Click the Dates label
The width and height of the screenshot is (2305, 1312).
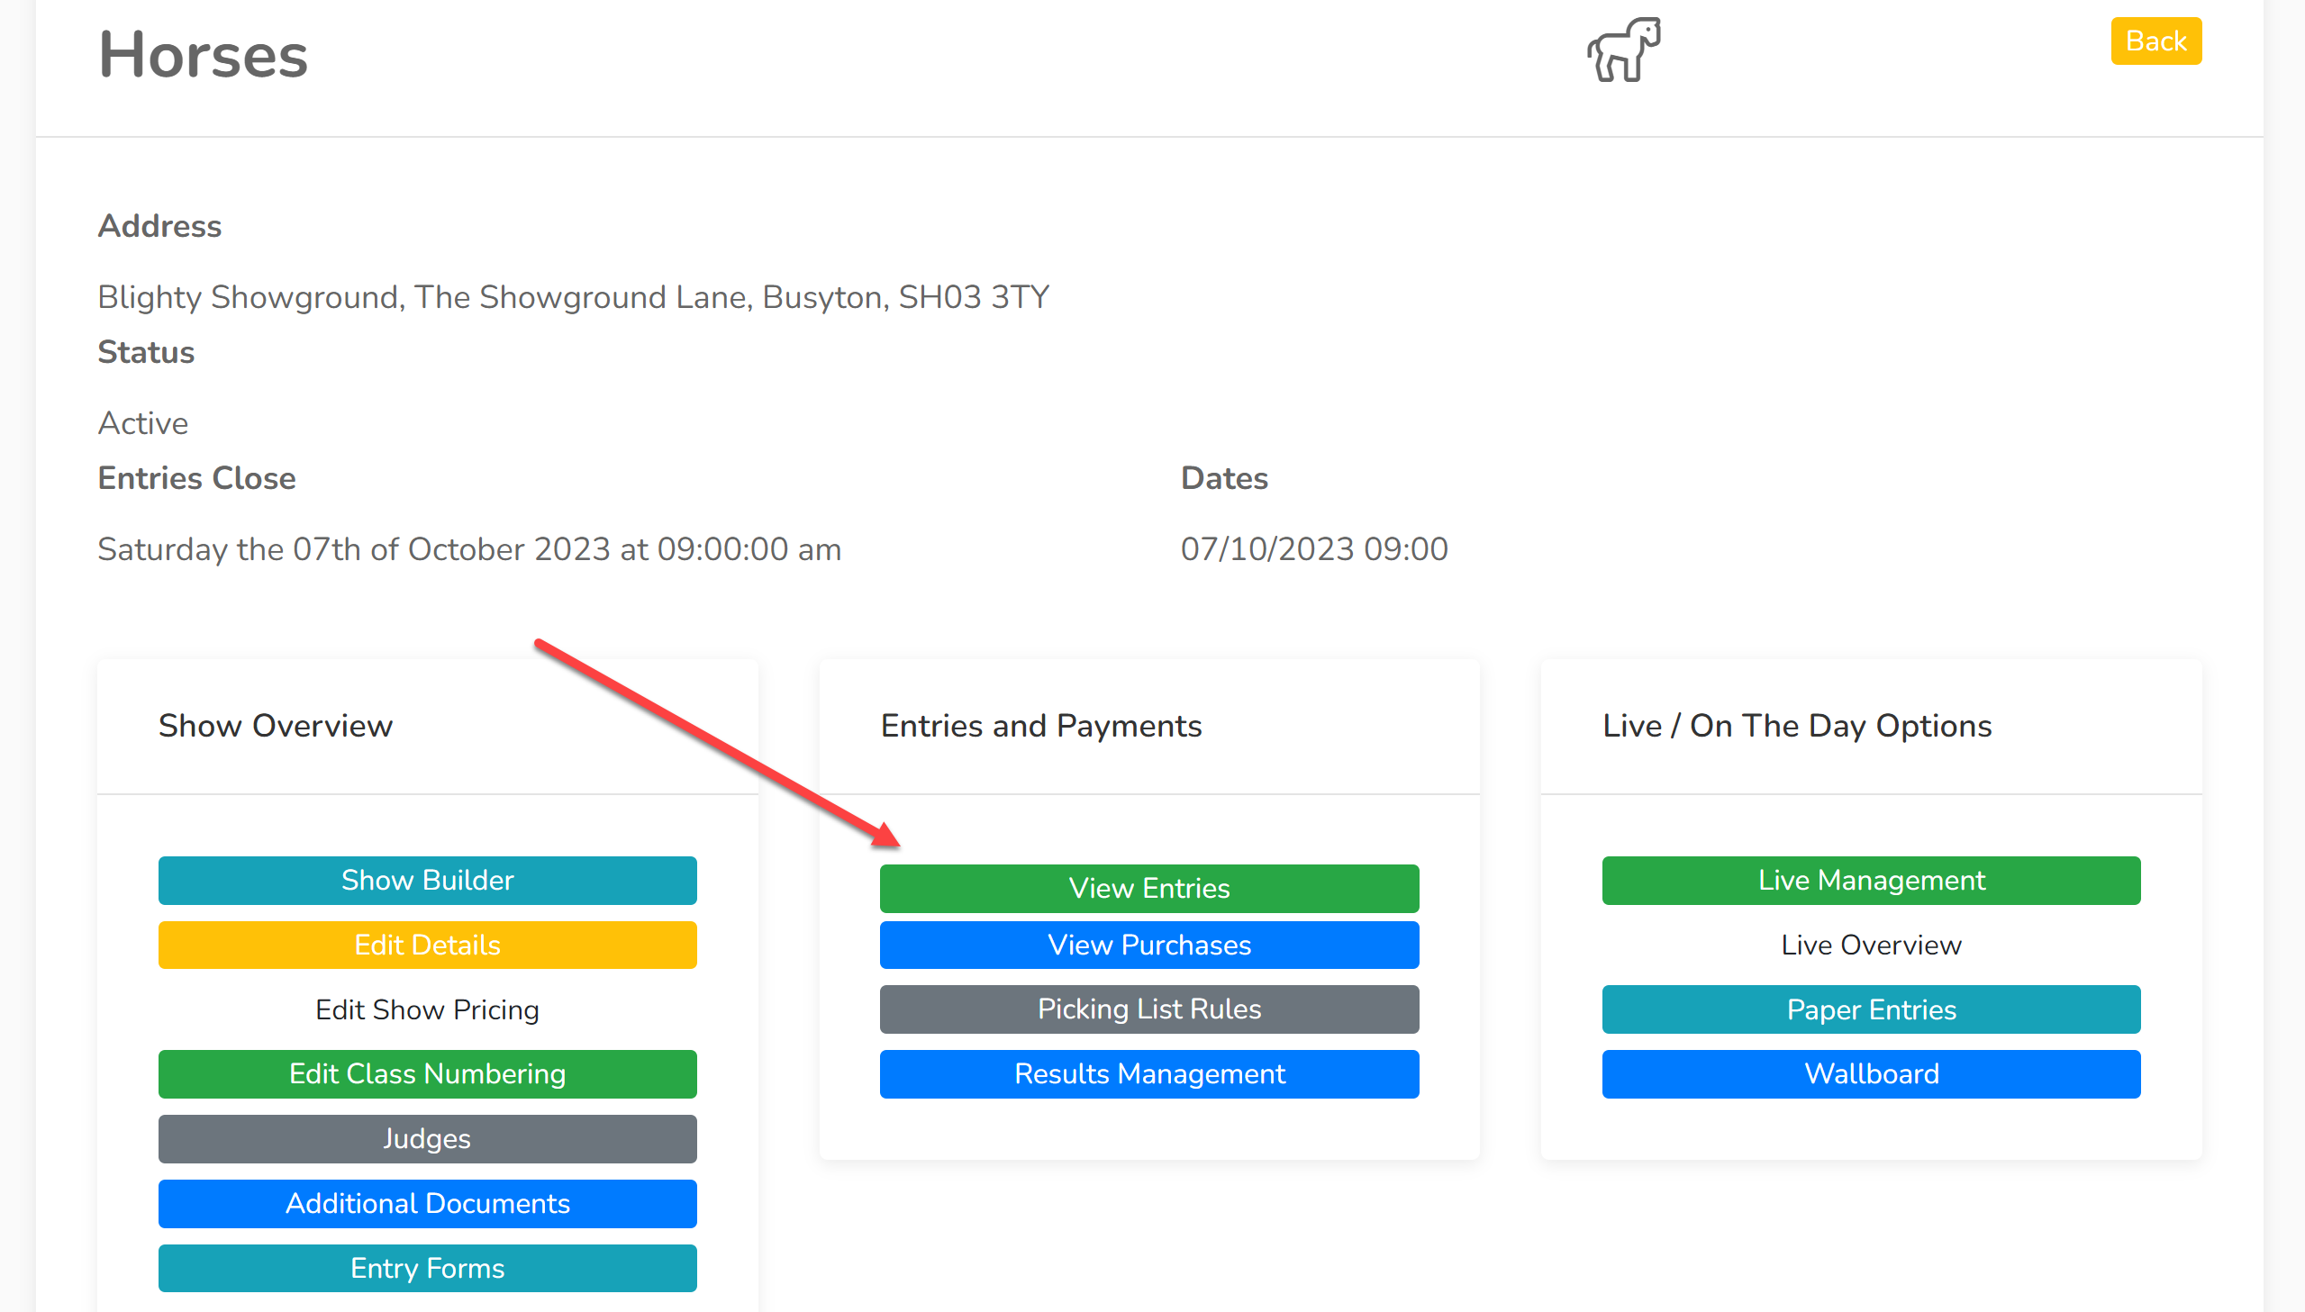(x=1224, y=478)
